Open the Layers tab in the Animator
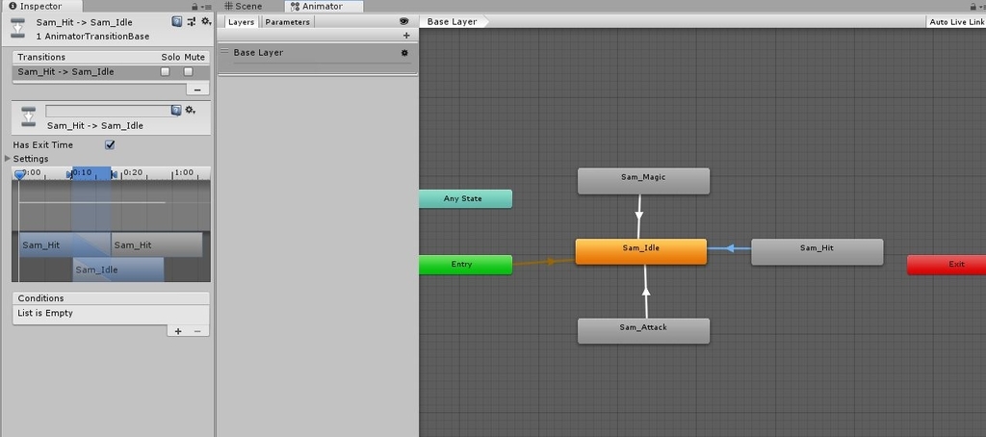Image resolution: width=986 pixels, height=437 pixels. (x=241, y=22)
